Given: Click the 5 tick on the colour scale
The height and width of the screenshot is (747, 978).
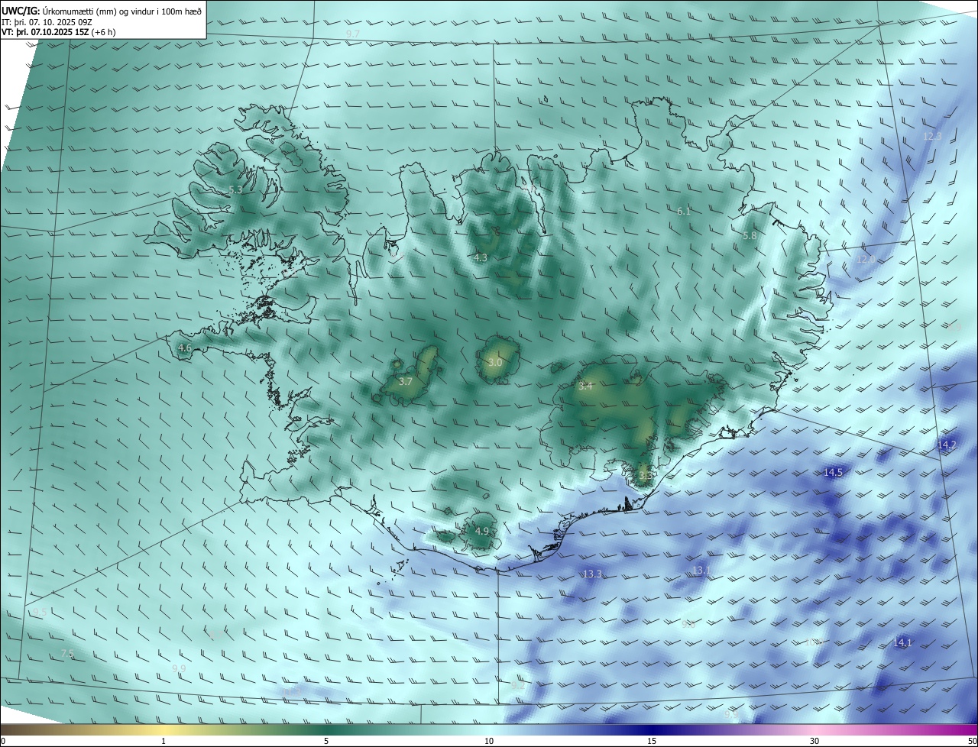Looking at the screenshot, I should coord(326,741).
